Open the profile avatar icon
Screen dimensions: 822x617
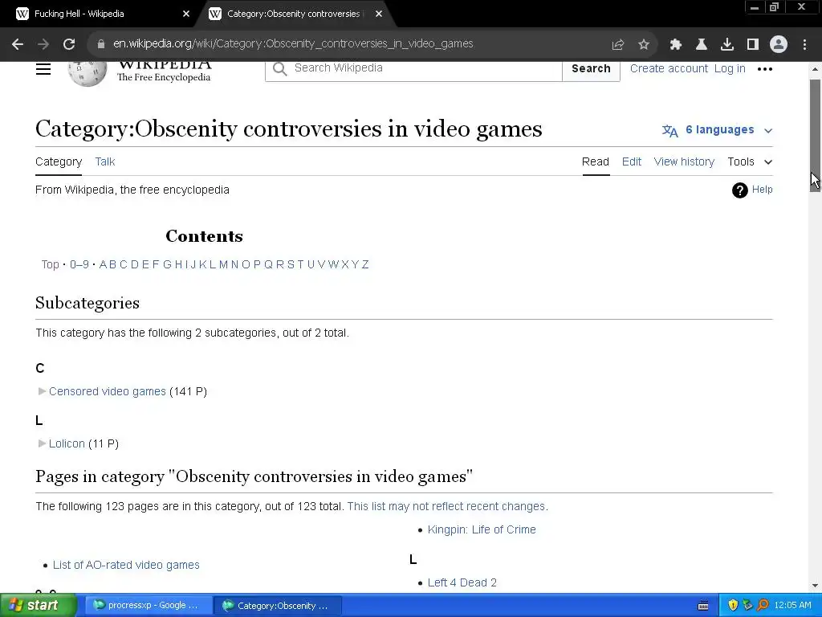point(779,44)
